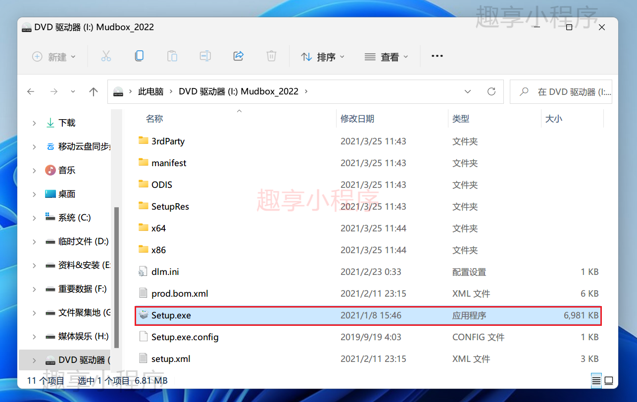Click the dlm.ini file name
Screen dimensions: 637x402
[165, 271]
